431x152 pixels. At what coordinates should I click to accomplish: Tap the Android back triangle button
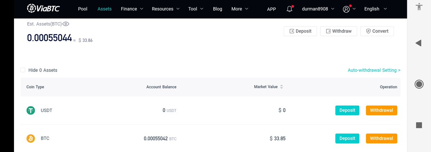click(x=418, y=43)
